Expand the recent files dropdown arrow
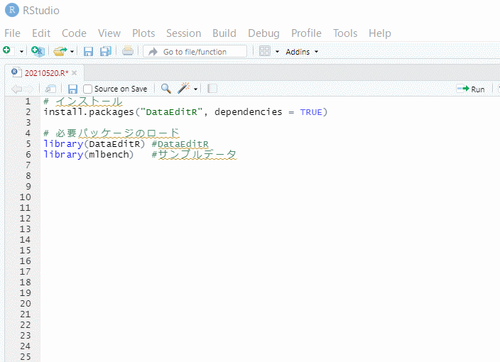Image resolution: width=500 pixels, height=362 pixels. (72, 52)
